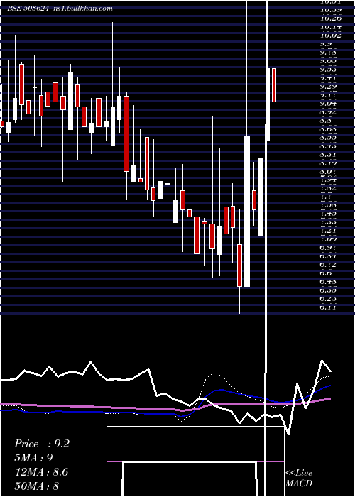Click the 8.19 price axis label
This screenshot has width=355, height=497.
pyautogui.click(x=328, y=163)
